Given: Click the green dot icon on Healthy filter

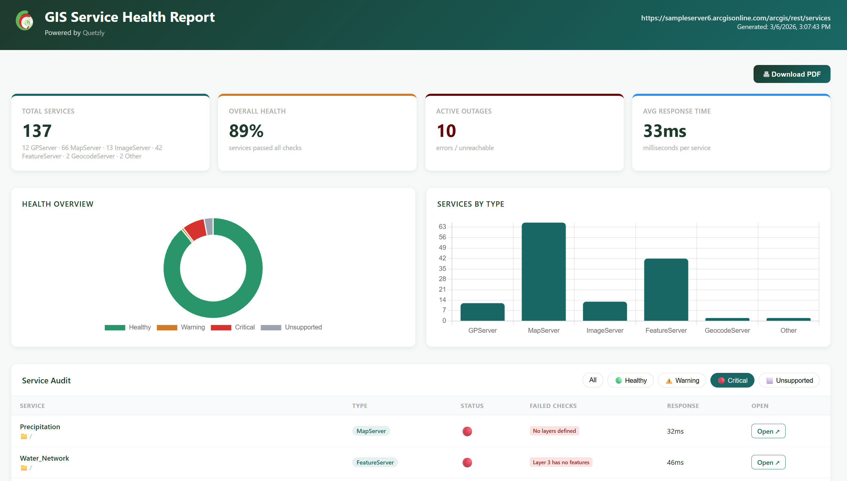Looking at the screenshot, I should [619, 380].
